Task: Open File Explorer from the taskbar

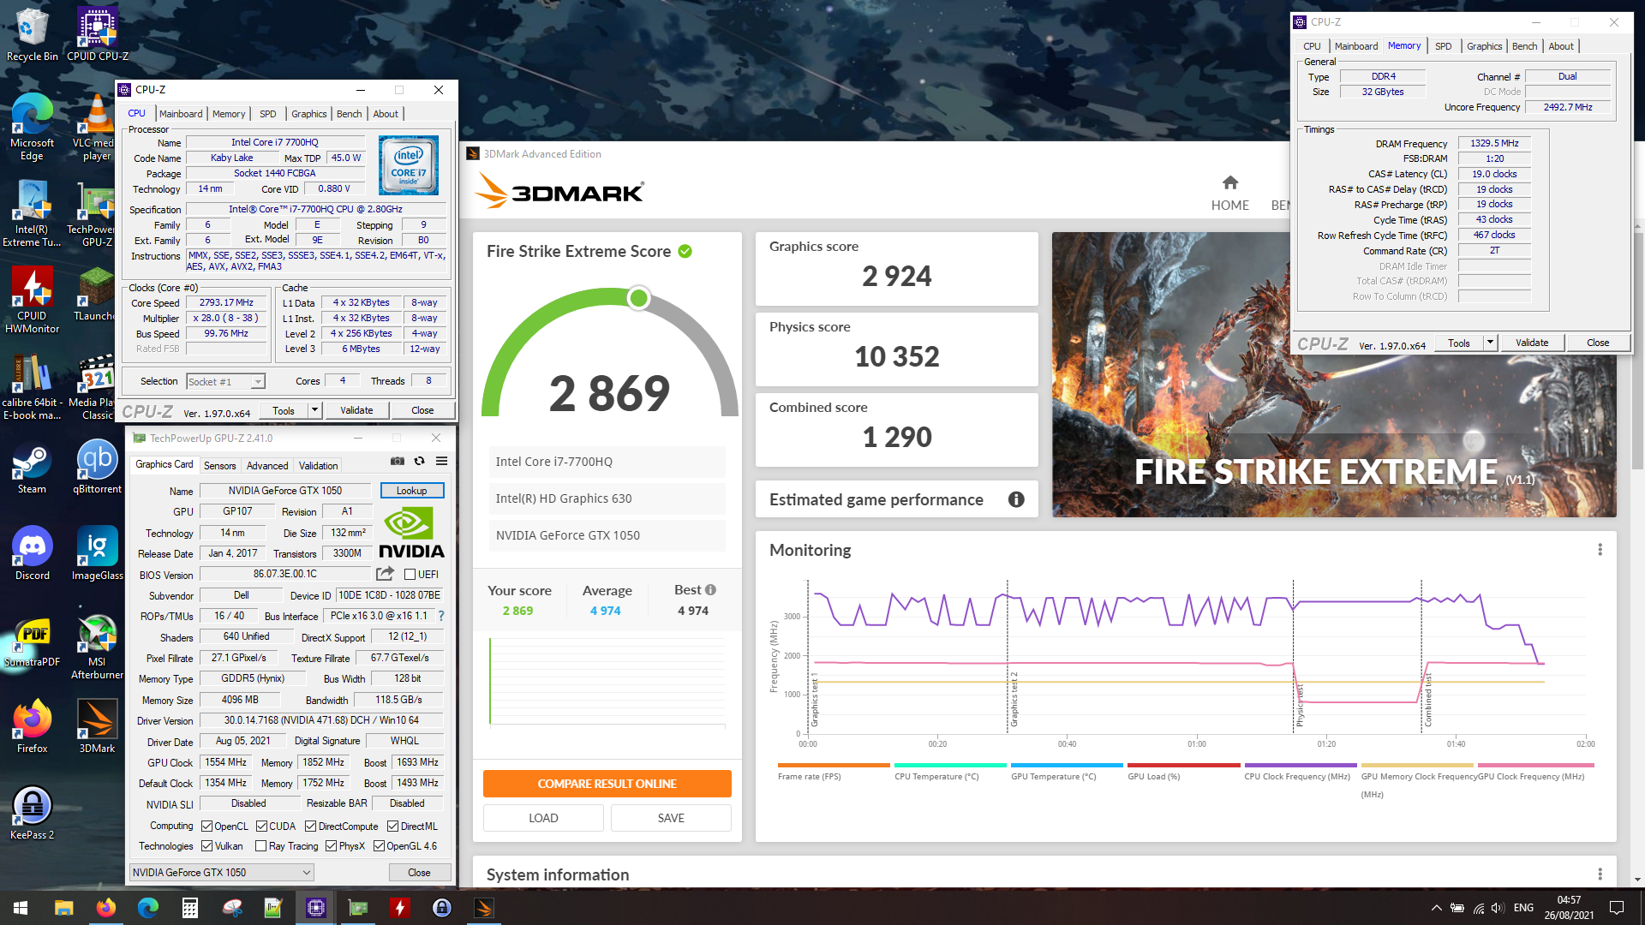Action: pos(63,908)
